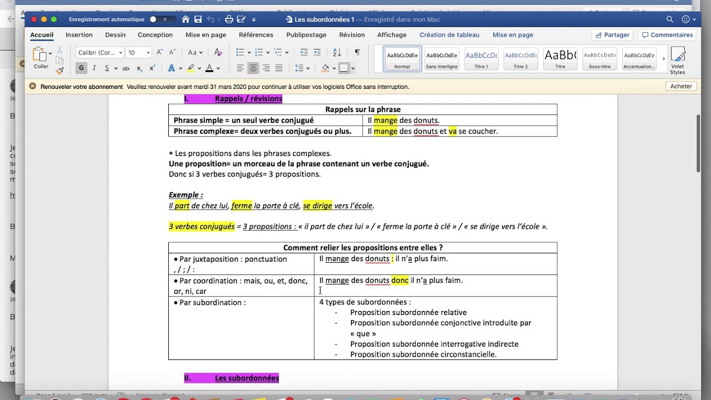This screenshot has width=711, height=400.
Task: Open the font size 10 dropdown
Action: click(x=148, y=53)
